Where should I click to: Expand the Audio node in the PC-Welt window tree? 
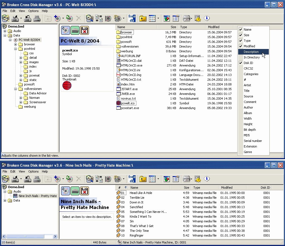point(5,31)
